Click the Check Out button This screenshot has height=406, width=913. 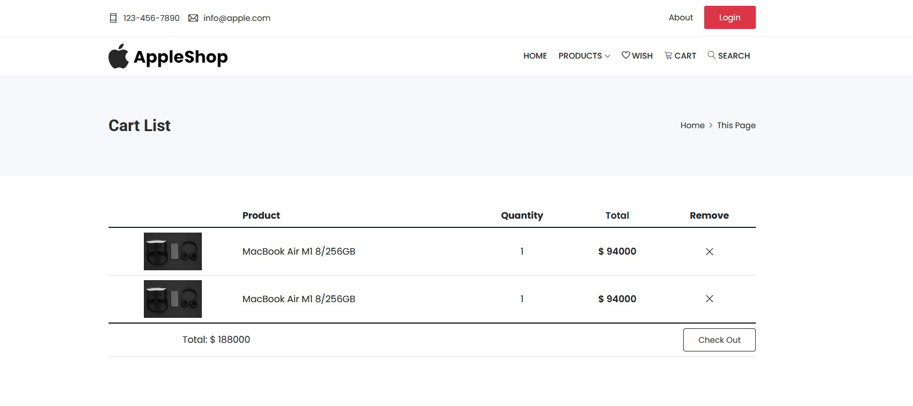pos(719,340)
